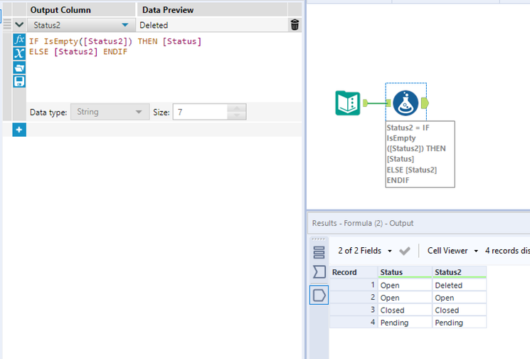Select the Pending cell in Status column

coord(405,323)
